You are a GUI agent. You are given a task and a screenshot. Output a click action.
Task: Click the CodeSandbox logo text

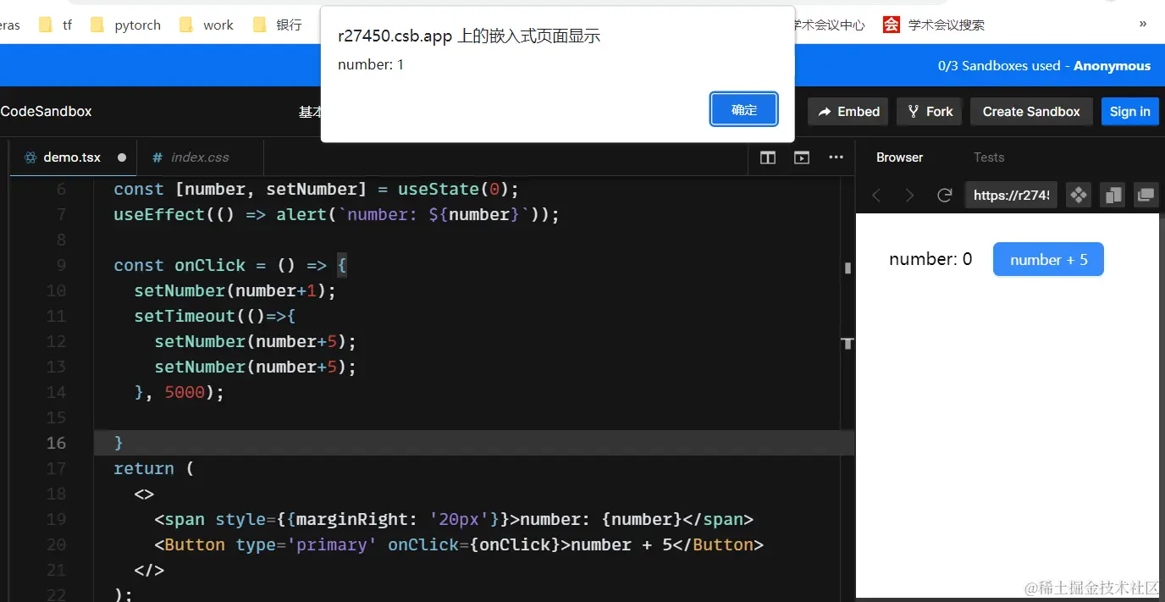(46, 112)
